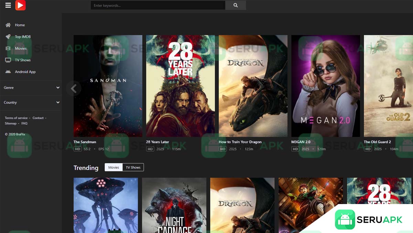The width and height of the screenshot is (413, 233).
Task: Open the Contact link
Action: [38, 118]
